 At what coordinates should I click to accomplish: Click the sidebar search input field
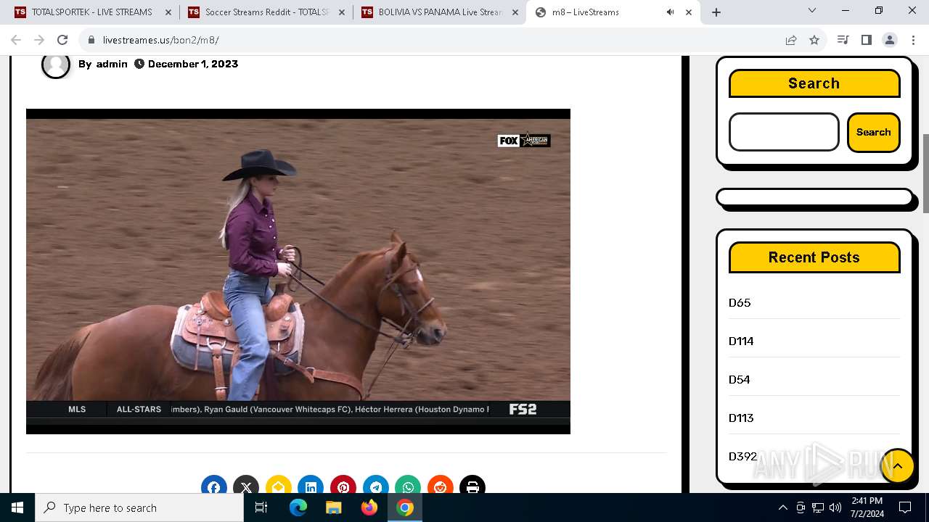784,132
